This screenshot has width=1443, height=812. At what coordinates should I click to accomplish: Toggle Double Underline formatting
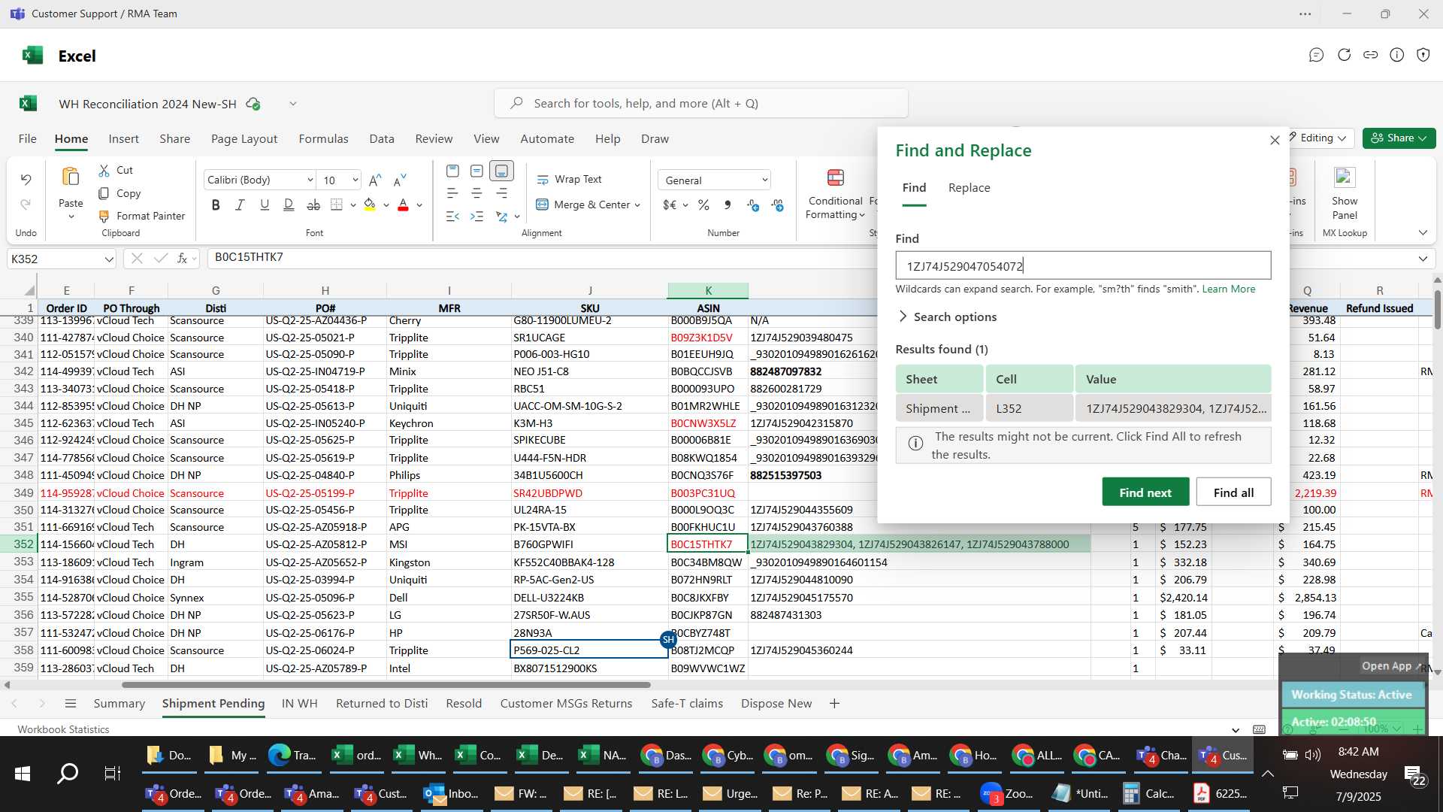289,205
